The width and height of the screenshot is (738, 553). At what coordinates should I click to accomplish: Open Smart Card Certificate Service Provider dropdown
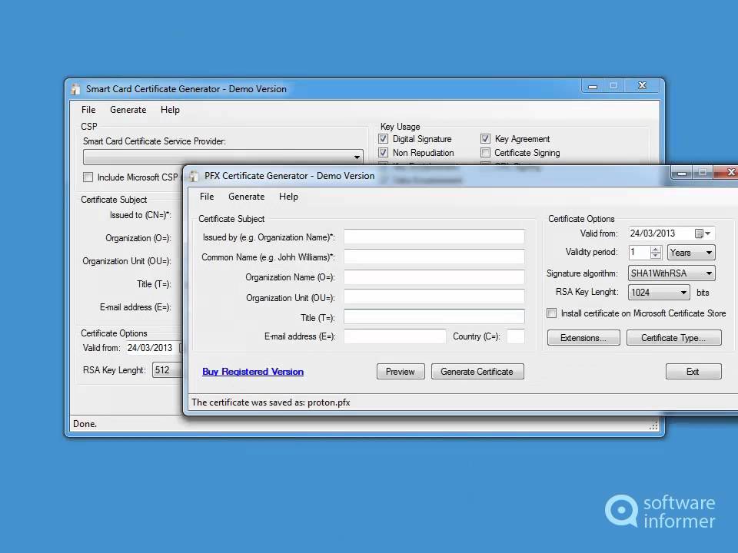click(223, 157)
